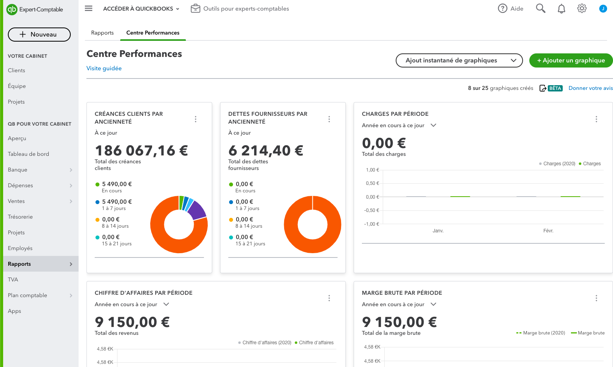Screen dimensions: 613x367
Task: Click Ajouter un graphique button
Action: coord(571,60)
